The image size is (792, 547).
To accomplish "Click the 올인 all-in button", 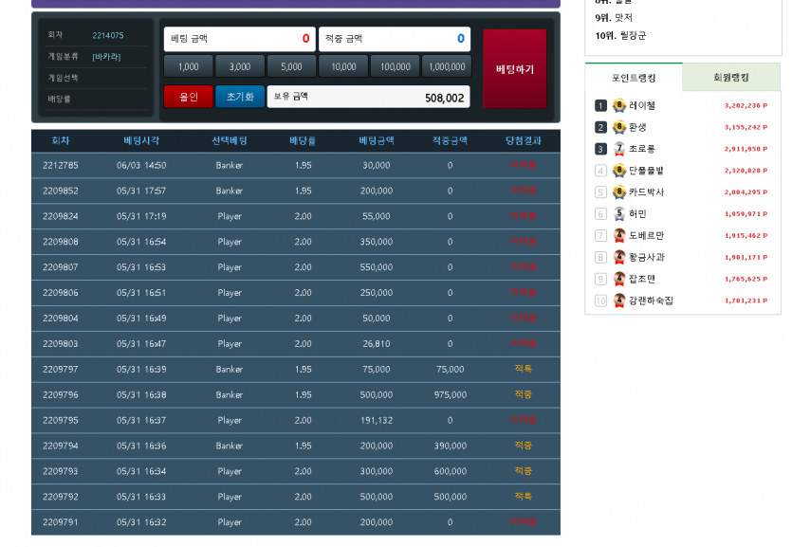I will pyautogui.click(x=189, y=97).
